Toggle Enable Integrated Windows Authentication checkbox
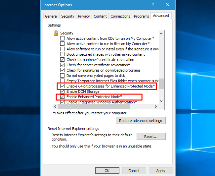215x176 pixels. [x=63, y=102]
